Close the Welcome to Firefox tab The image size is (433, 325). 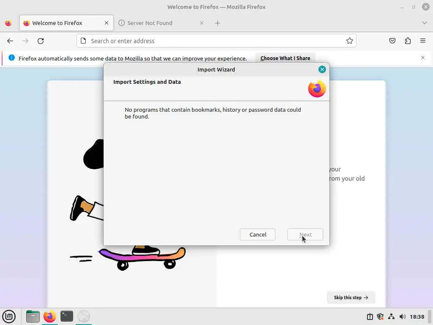107,23
